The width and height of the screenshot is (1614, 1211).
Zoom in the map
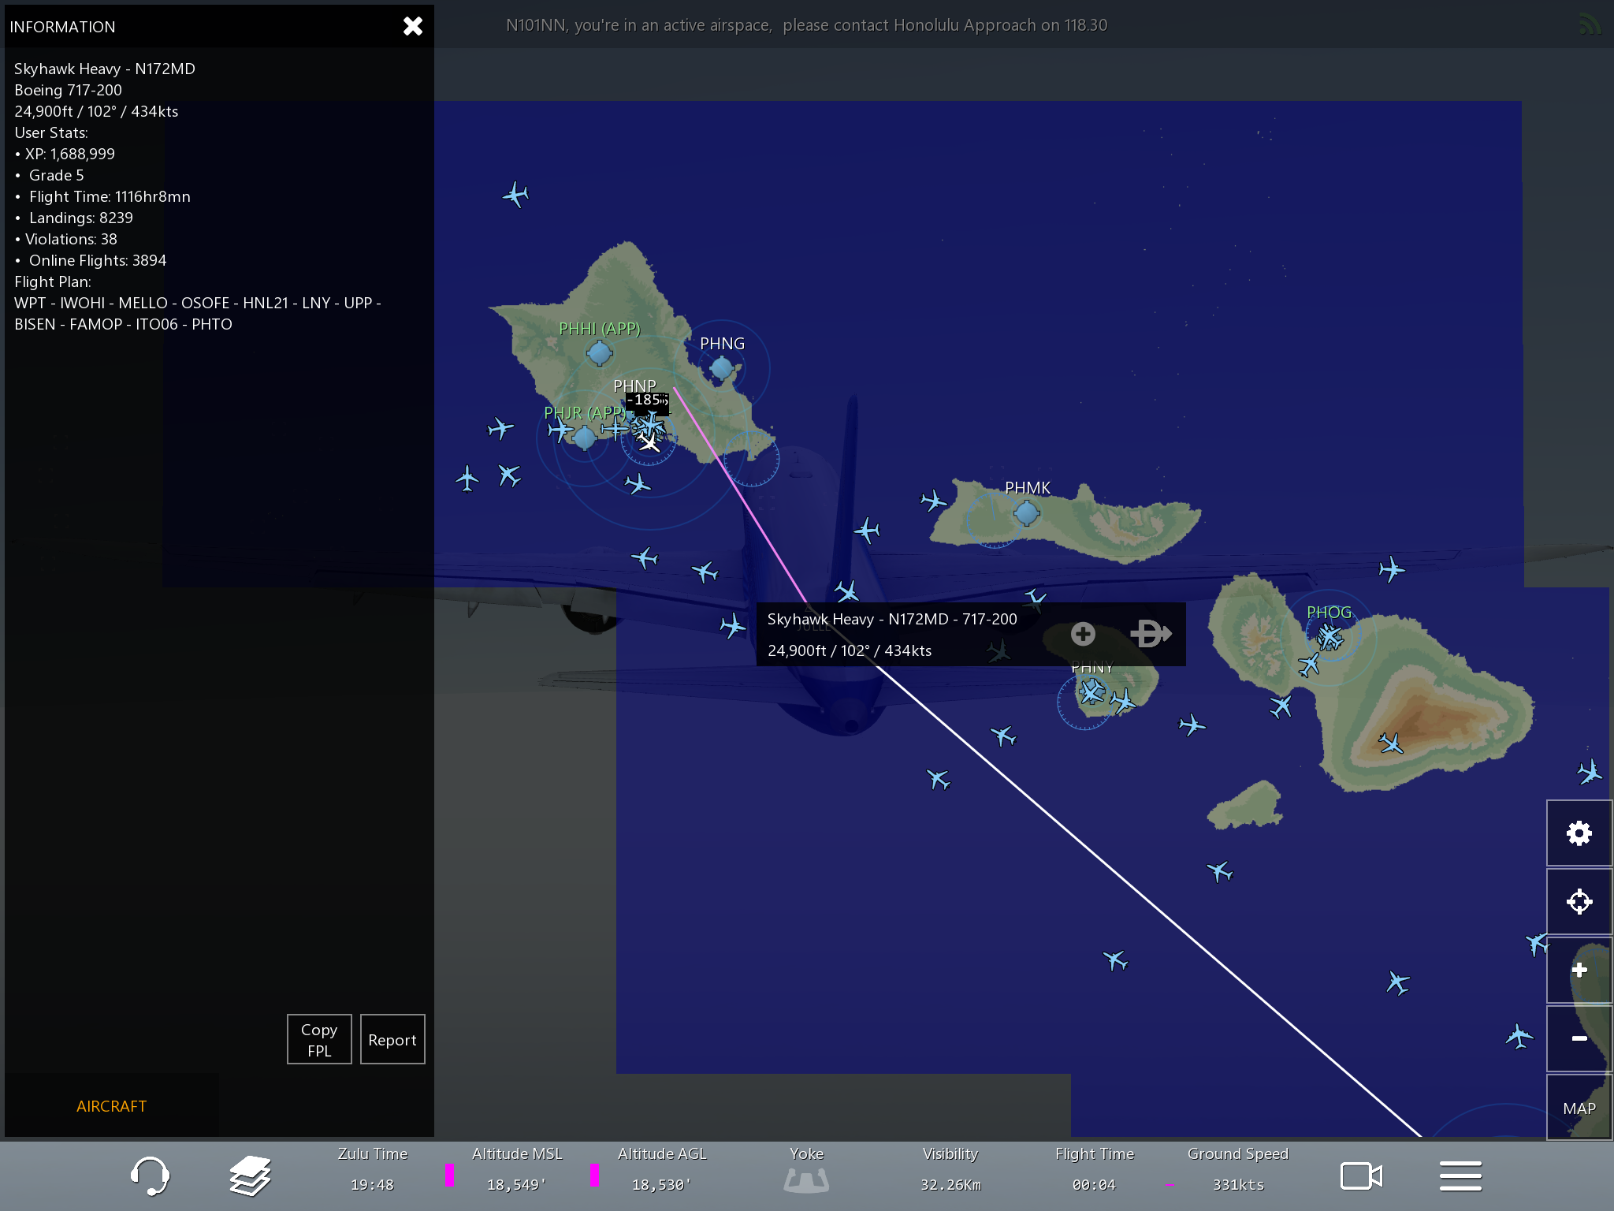click(1579, 970)
